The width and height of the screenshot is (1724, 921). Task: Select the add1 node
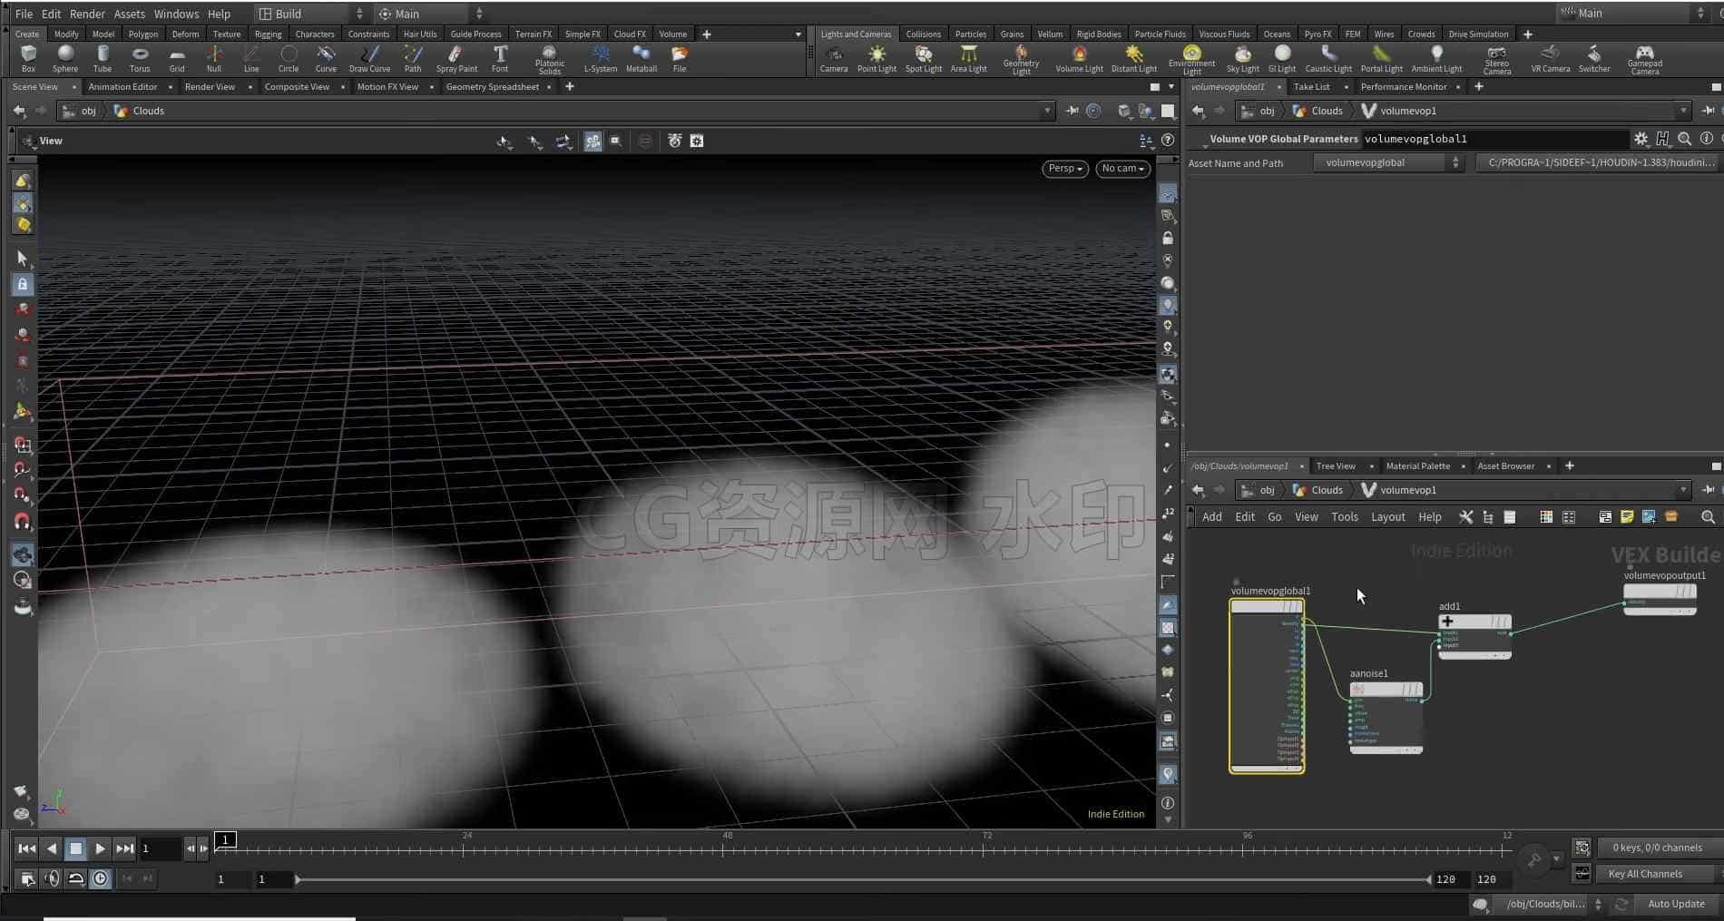coord(1474,635)
